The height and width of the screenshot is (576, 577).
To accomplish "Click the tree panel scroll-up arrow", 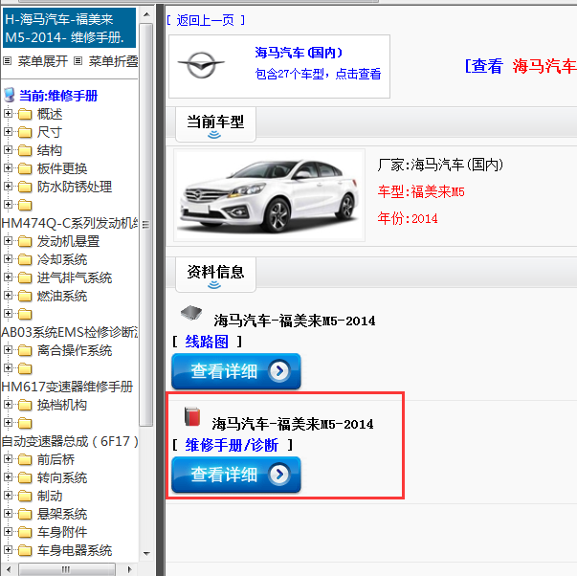I will [x=146, y=14].
